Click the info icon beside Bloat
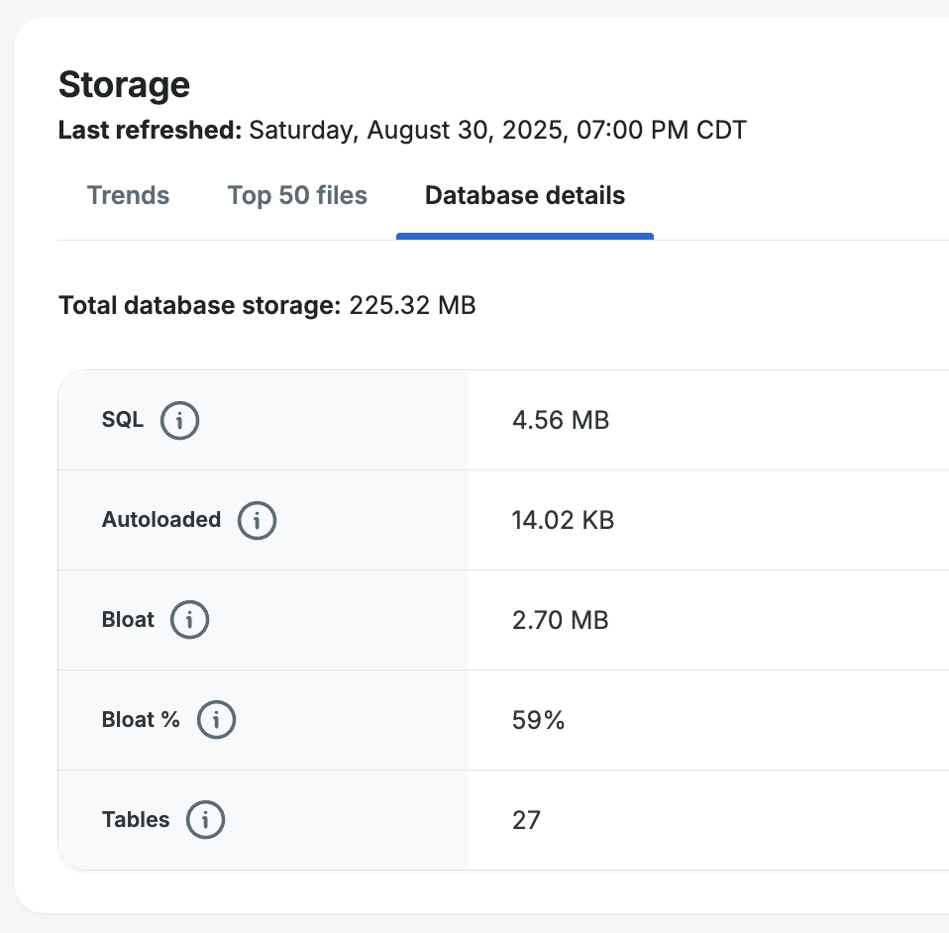This screenshot has width=949, height=933. [190, 620]
